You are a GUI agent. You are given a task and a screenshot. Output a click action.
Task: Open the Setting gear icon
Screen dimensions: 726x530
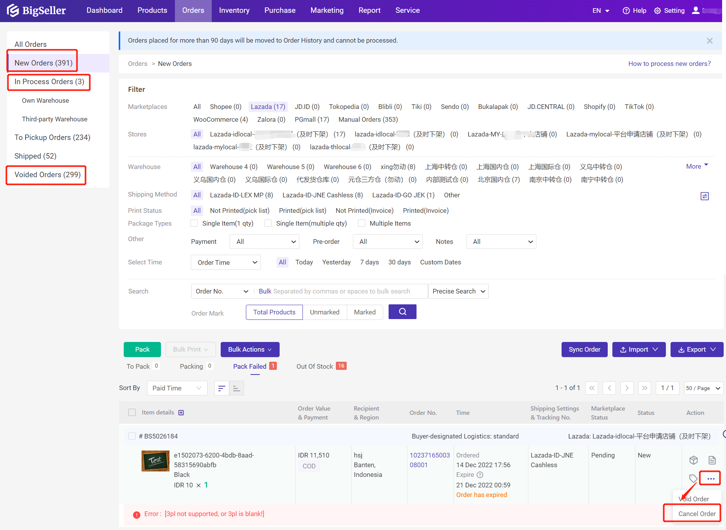tap(669, 10)
